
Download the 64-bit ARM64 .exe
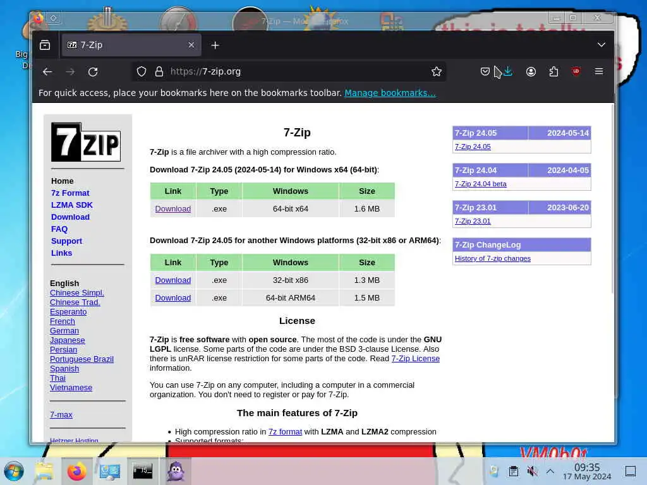(173, 298)
